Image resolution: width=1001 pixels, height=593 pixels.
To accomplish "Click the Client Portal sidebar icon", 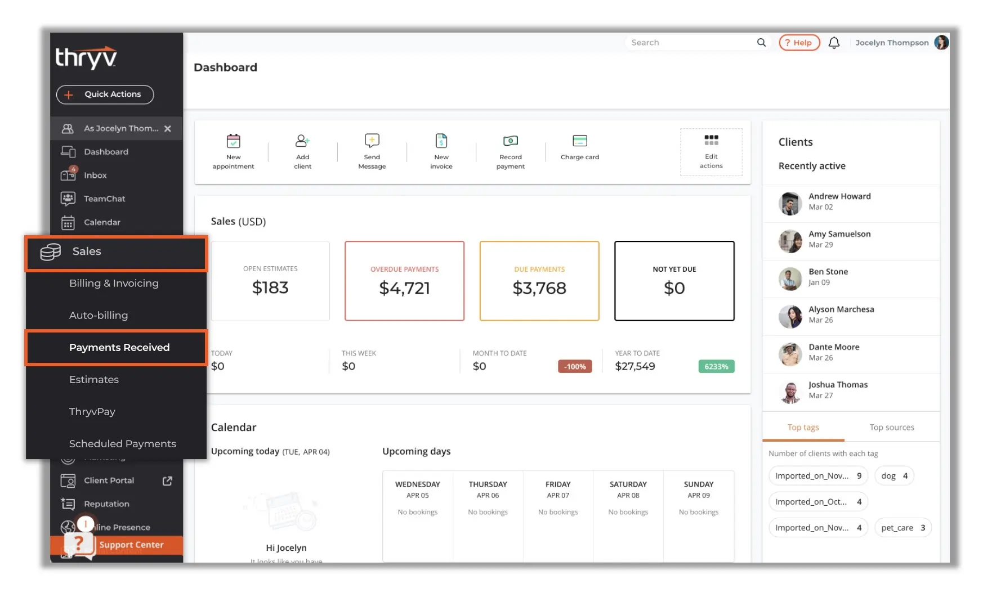I will [68, 481].
